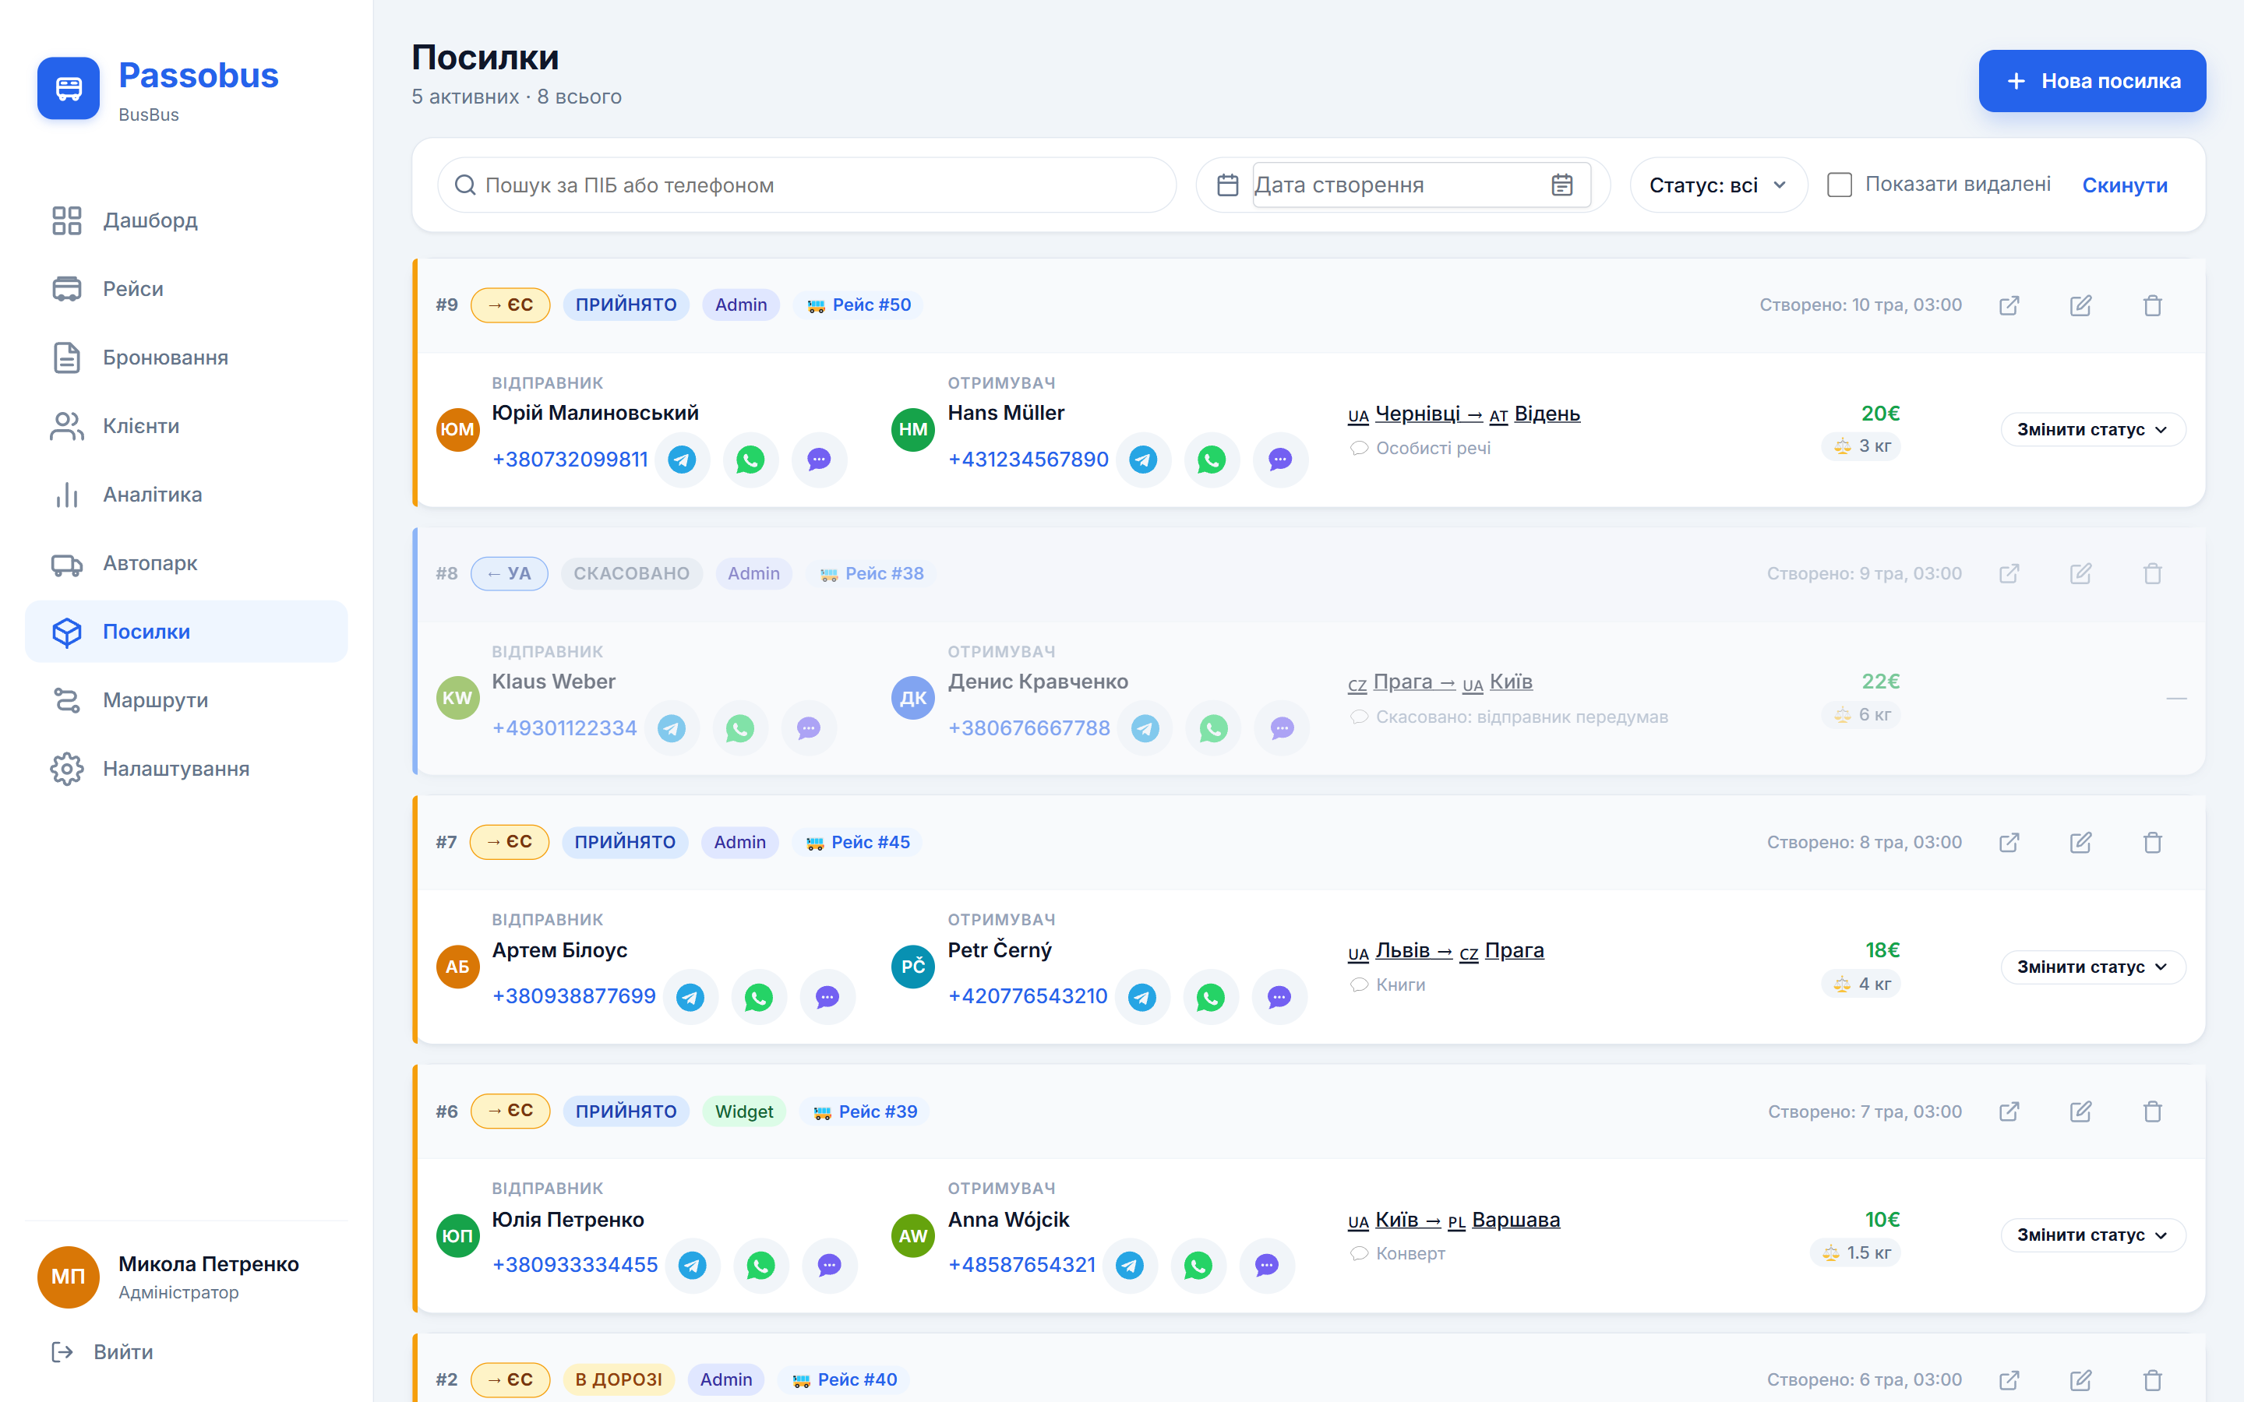Image resolution: width=2244 pixels, height=1402 pixels.
Task: Edit parcel #9 with the pencil icon
Action: (2081, 305)
